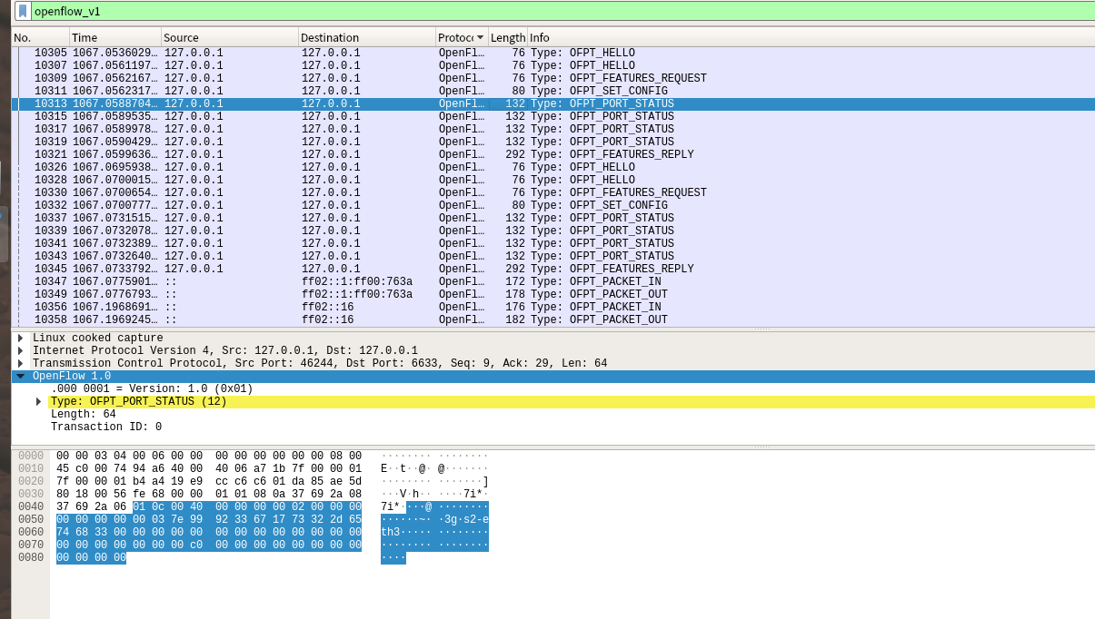Image resolution: width=1095 pixels, height=619 pixels.
Task: Focus the openflow_v1 display filter field
Action: click(x=562, y=11)
